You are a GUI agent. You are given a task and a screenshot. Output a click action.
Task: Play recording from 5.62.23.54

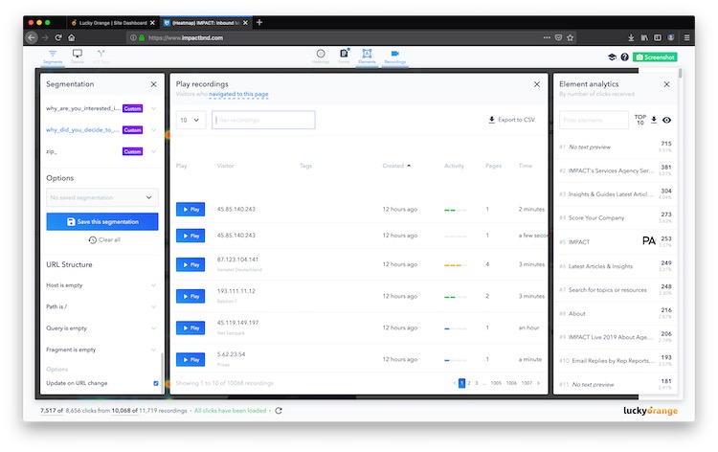191,359
